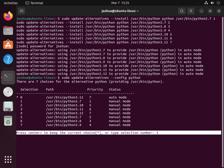224x168 pixels.
Task: Click the network icon in the top bar
Action: pyautogui.click(x=206, y=3)
